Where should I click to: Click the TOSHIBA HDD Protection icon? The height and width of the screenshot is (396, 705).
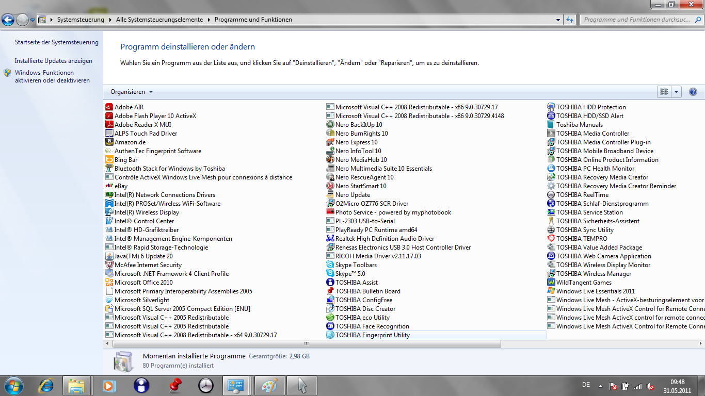pyautogui.click(x=551, y=107)
